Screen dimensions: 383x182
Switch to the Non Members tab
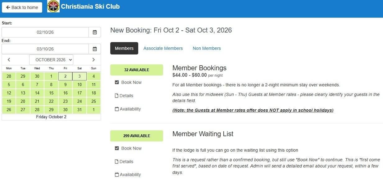(207, 48)
